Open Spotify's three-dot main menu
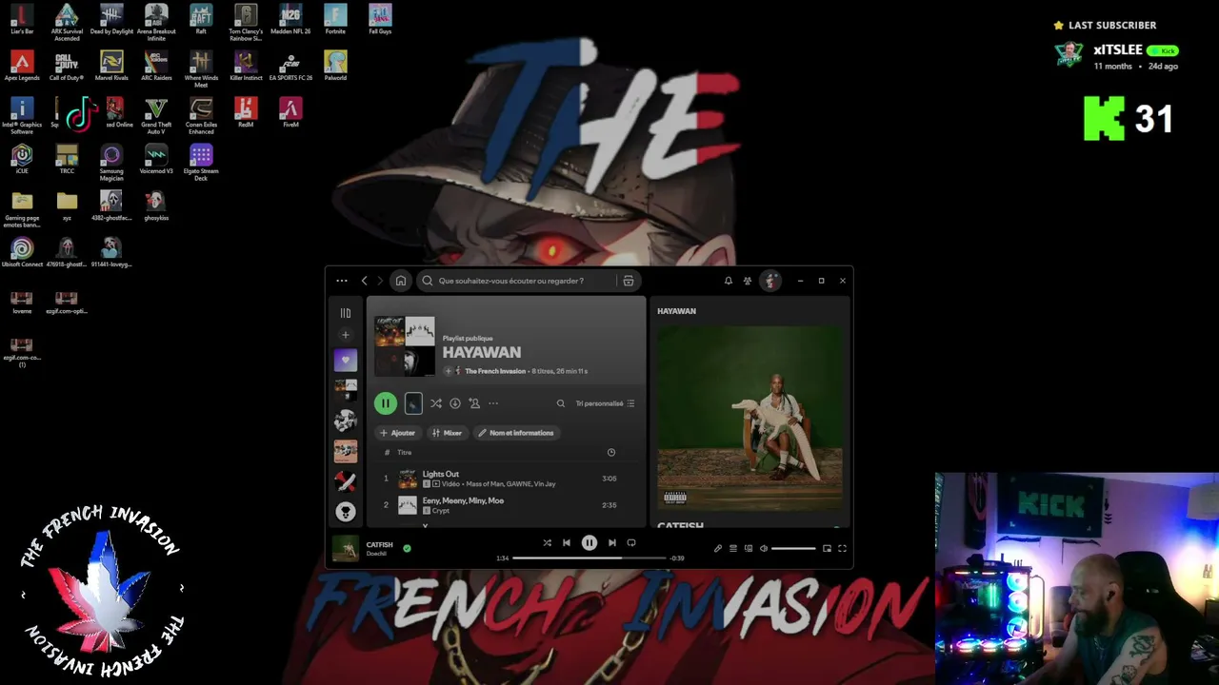 [342, 281]
